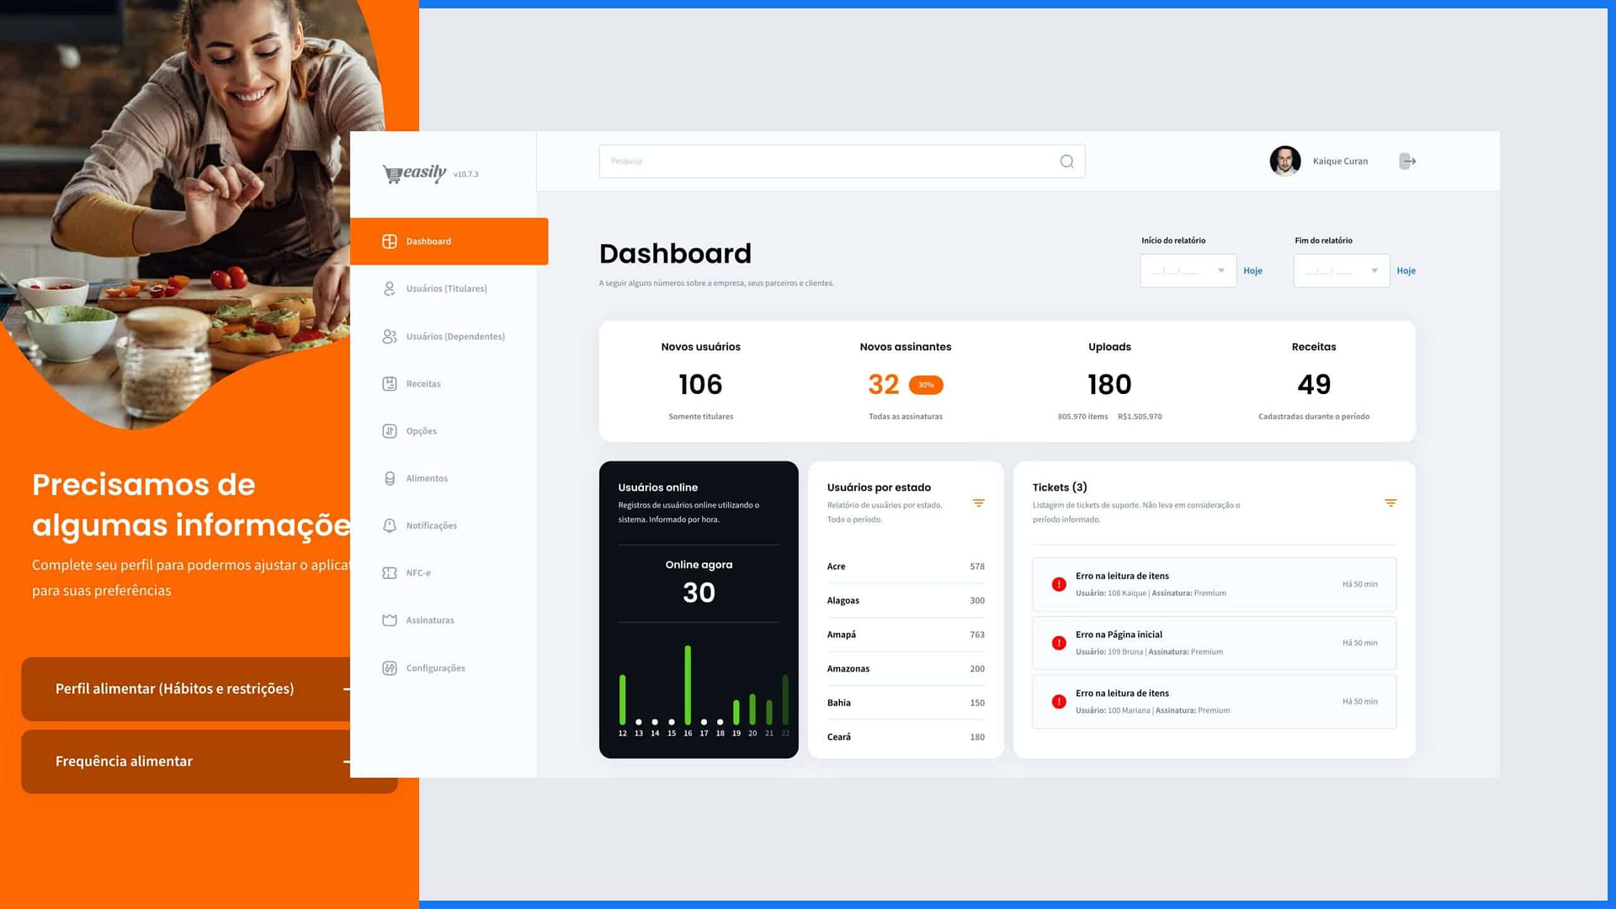Image resolution: width=1616 pixels, height=909 pixels.
Task: Click the Configurações gear icon
Action: click(390, 667)
